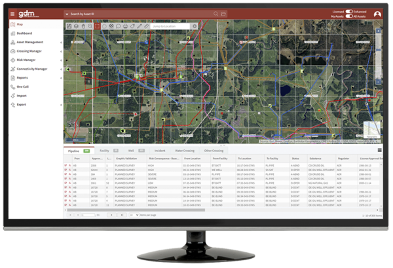Open One Call in the sidebar
This screenshot has width=393, height=268.
pyautogui.click(x=22, y=86)
